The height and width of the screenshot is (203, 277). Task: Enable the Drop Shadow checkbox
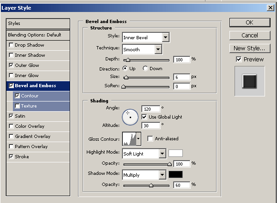click(11, 45)
